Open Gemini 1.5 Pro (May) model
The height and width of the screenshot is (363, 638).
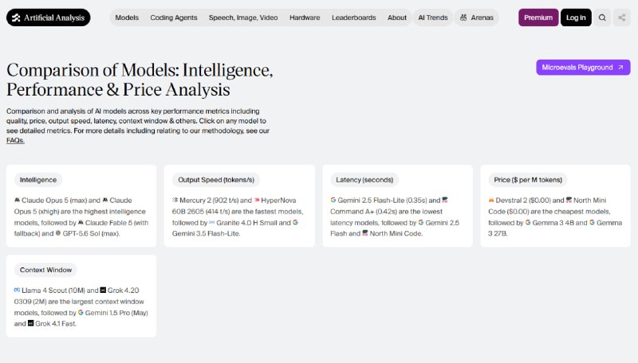(116, 313)
